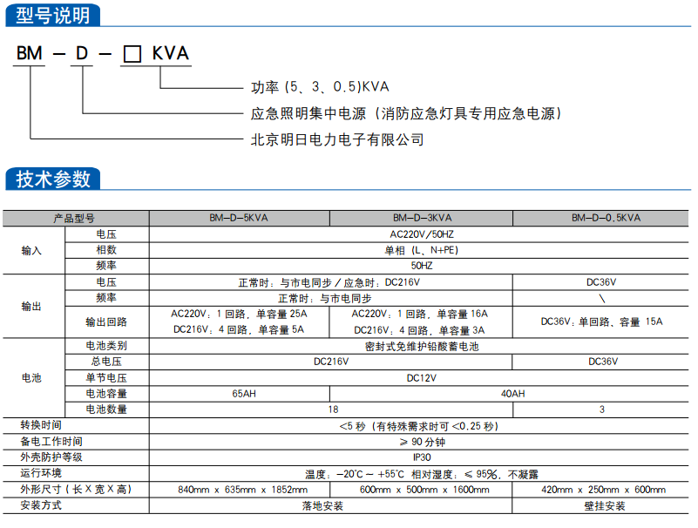Screen dimensions: 698x528
Task: Click the battery quantity value '18'
Action: click(x=333, y=410)
